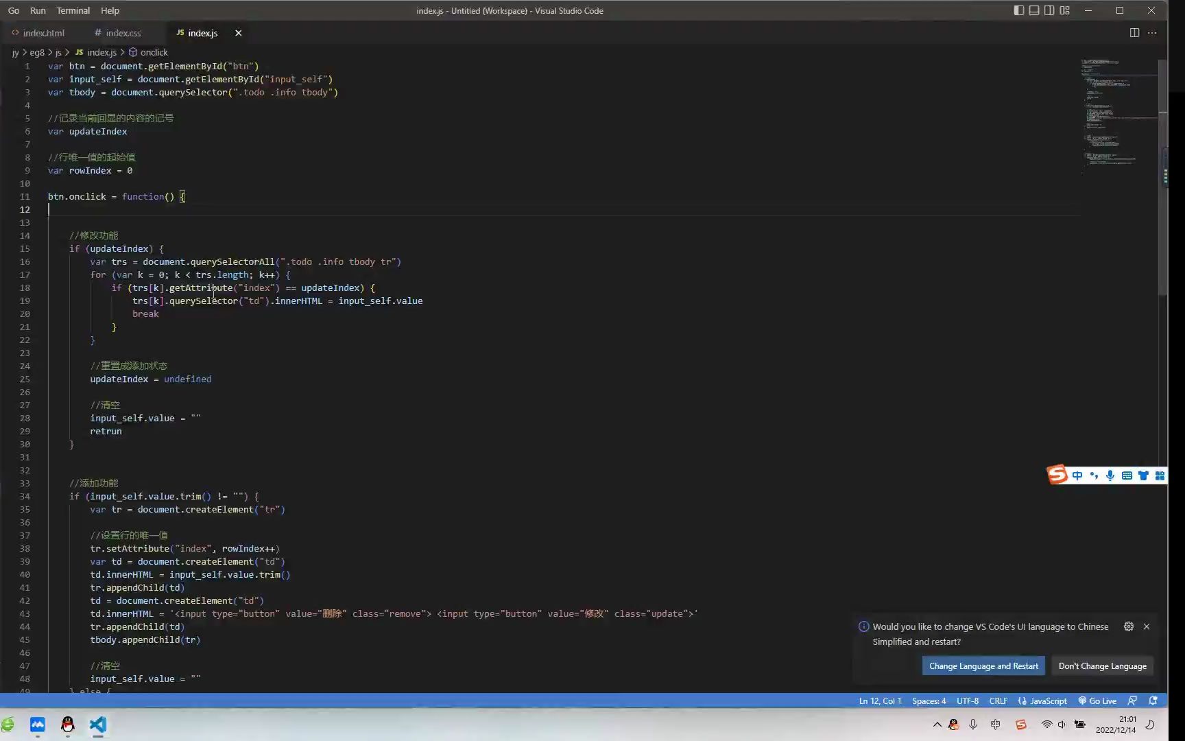Image resolution: width=1185 pixels, height=741 pixels.
Task: Click "var rowIndex = 0" on line 9
Action: [x=90, y=170]
